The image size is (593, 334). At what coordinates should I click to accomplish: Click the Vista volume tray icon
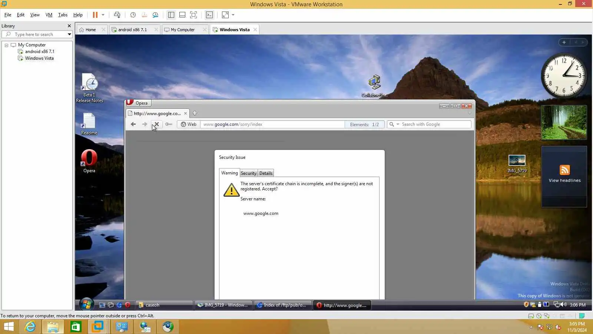(x=563, y=305)
